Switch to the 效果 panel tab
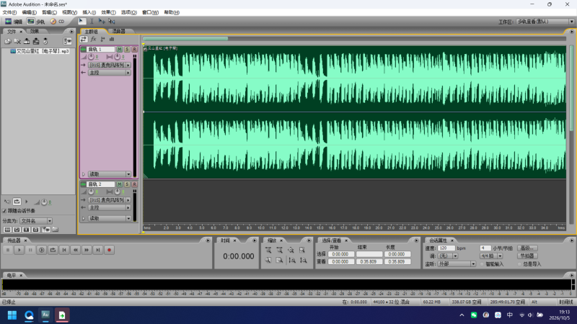 click(x=34, y=31)
